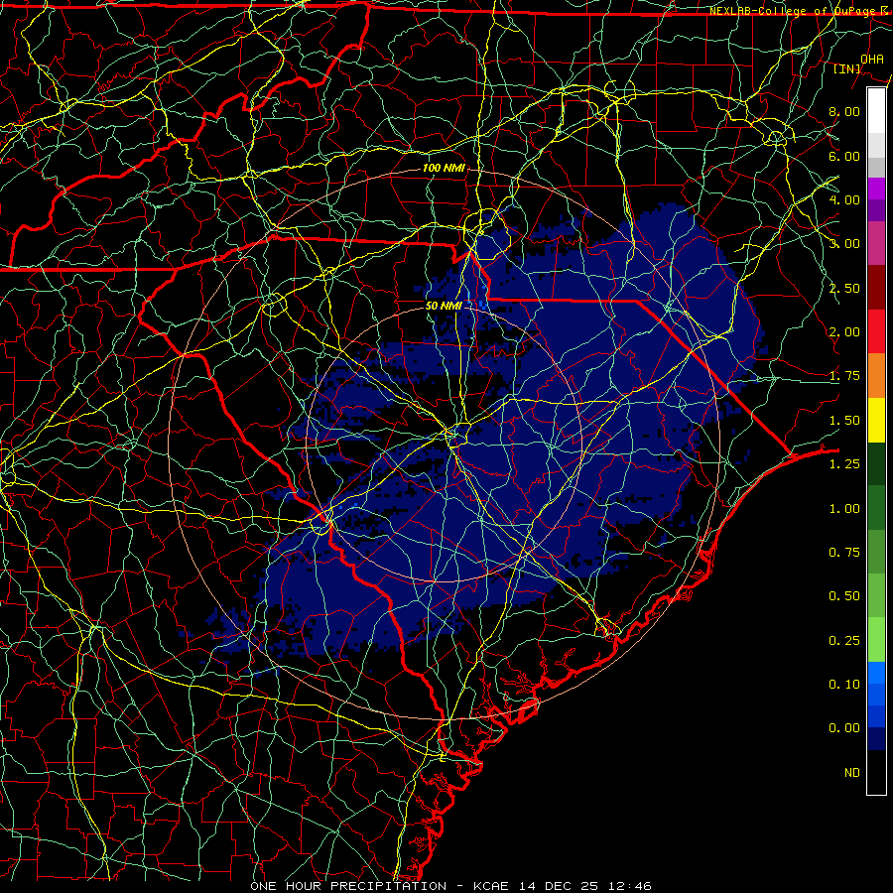Screen dimensions: 893x893
Task: Click the 1.25 legend value
Action: [844, 464]
